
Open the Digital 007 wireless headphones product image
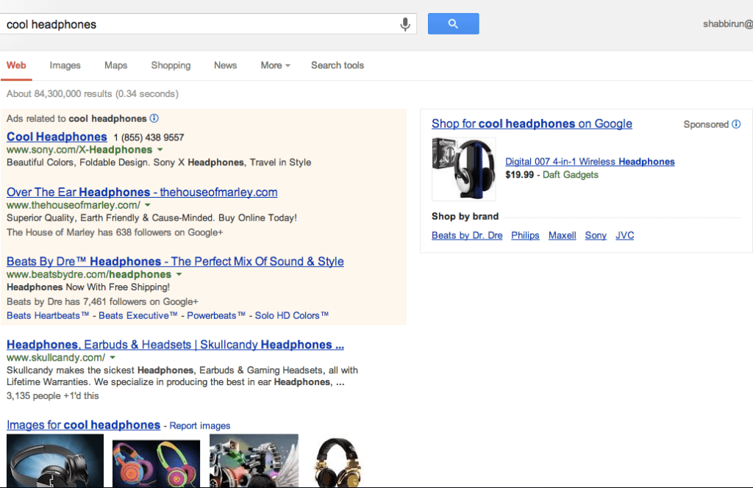coord(463,169)
